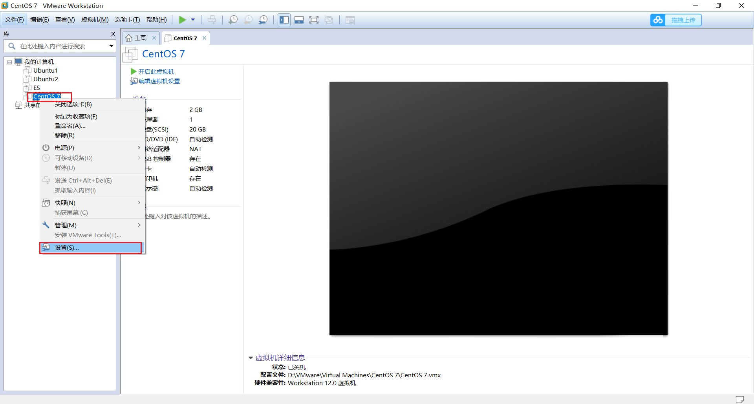The image size is (754, 404).
Task: Choose 标记为收藏项(F) in context menu
Action: (x=93, y=117)
